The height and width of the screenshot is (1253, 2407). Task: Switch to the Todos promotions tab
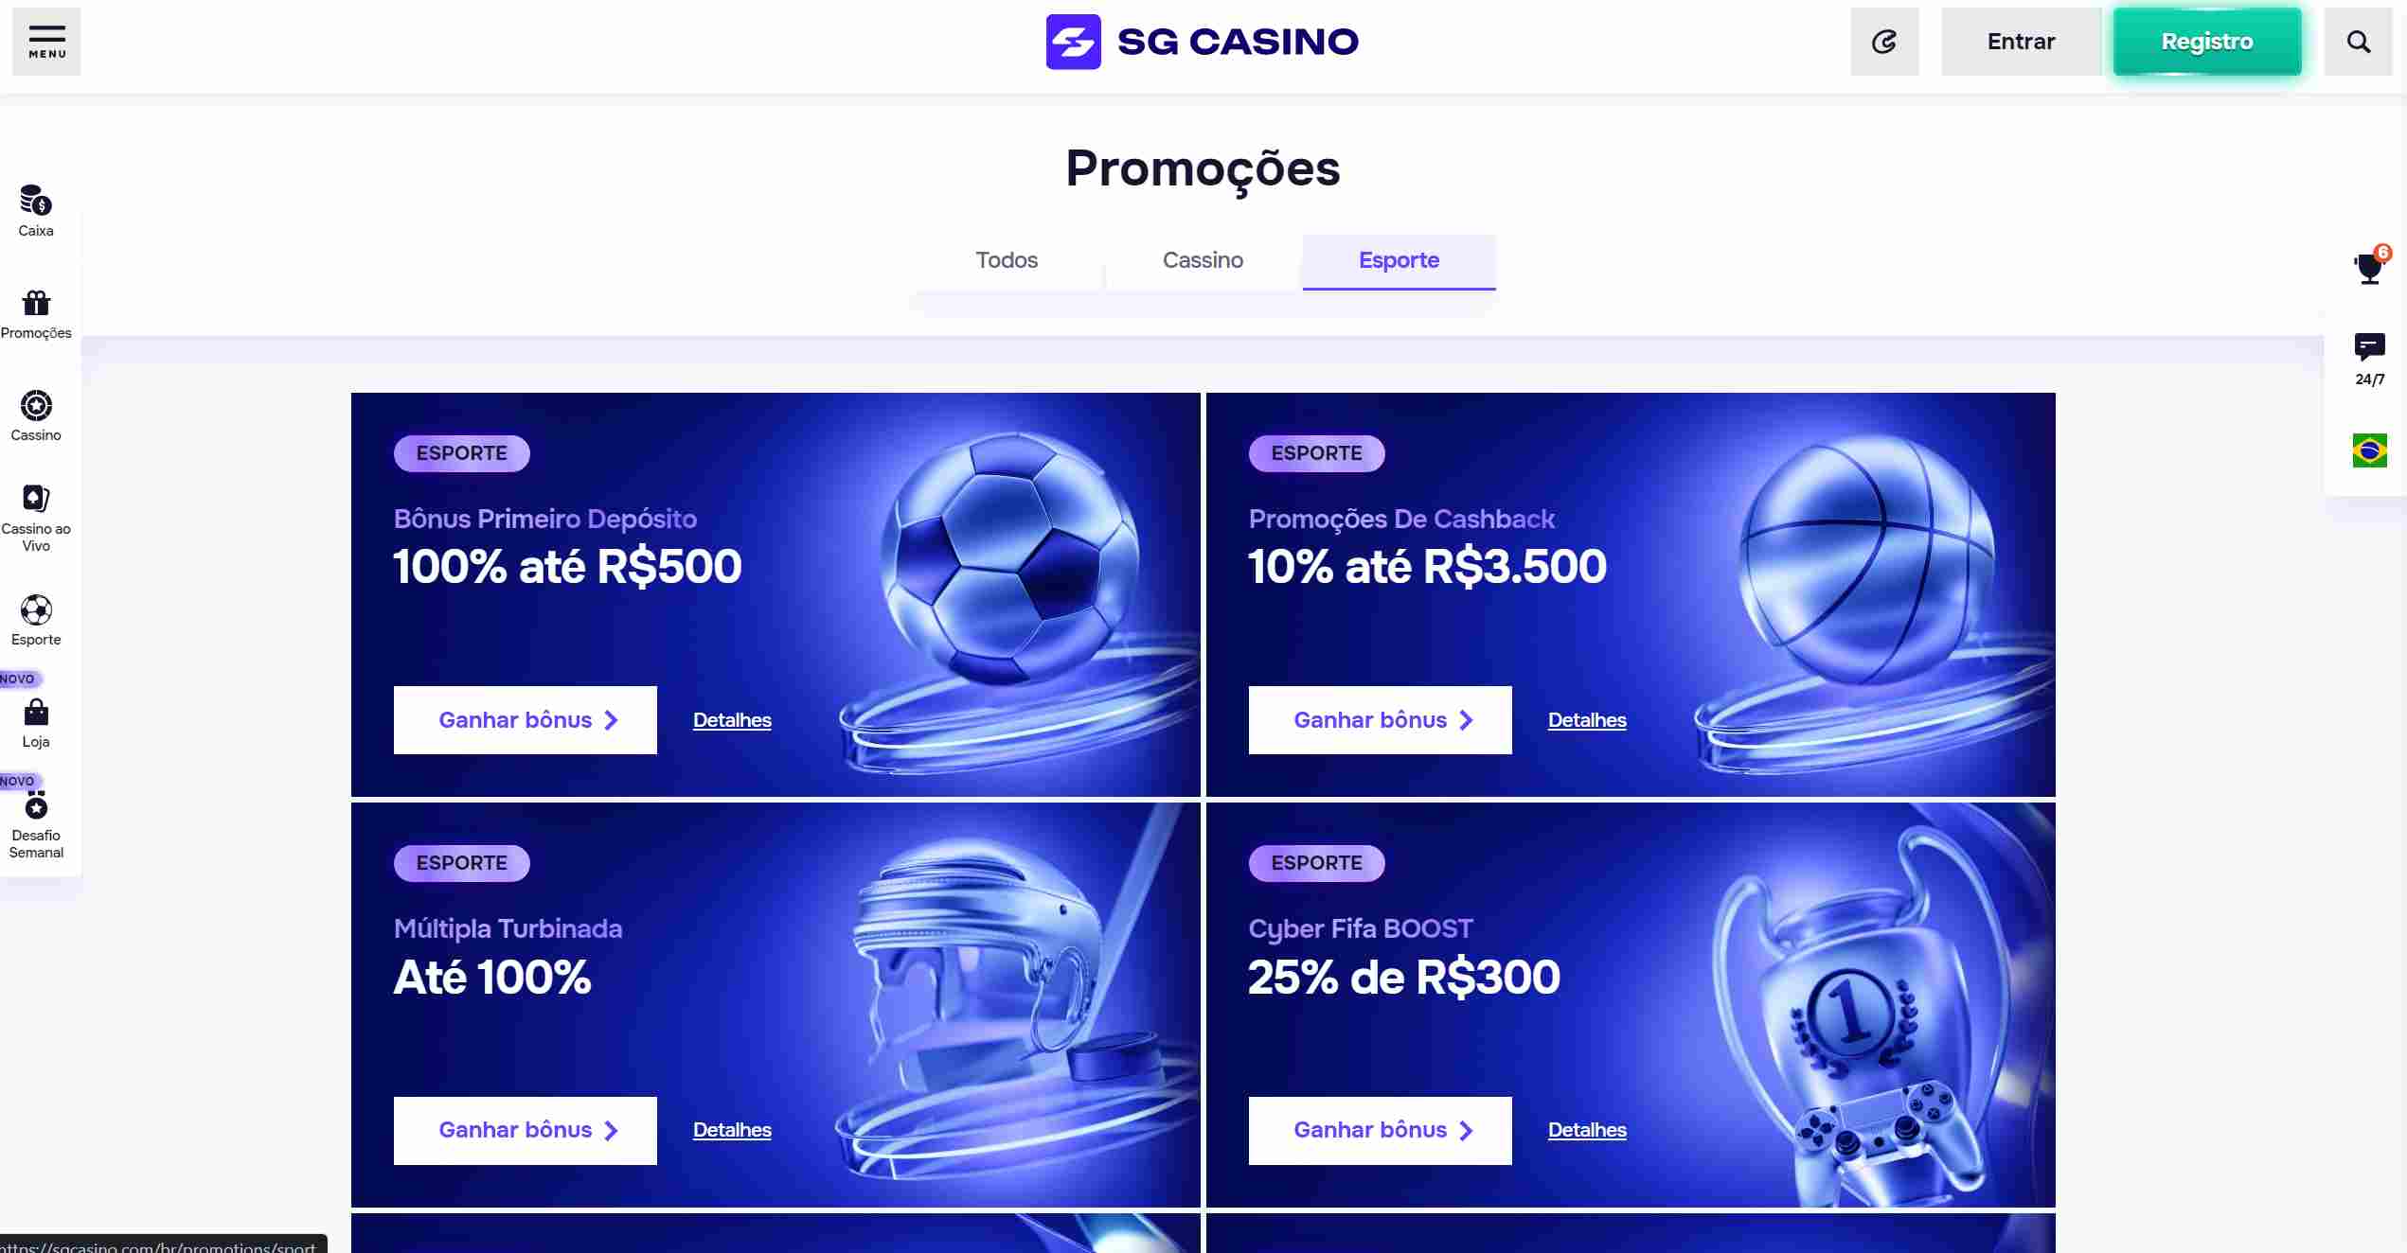tap(1007, 260)
